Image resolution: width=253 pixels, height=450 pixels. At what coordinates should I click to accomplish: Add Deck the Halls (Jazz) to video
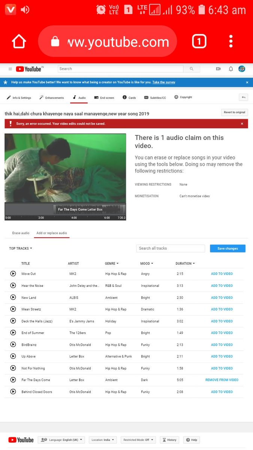click(222, 321)
